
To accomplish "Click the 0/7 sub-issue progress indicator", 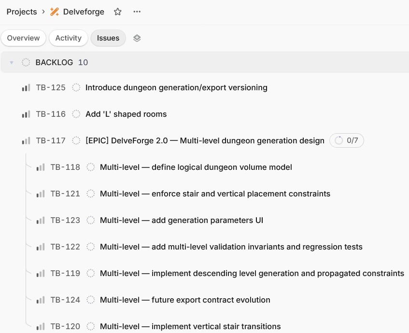I will (x=347, y=140).
